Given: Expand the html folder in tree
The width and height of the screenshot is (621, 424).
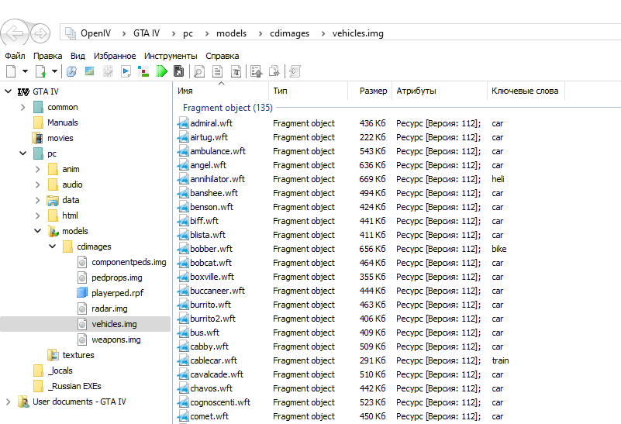Looking at the screenshot, I should [x=38, y=215].
